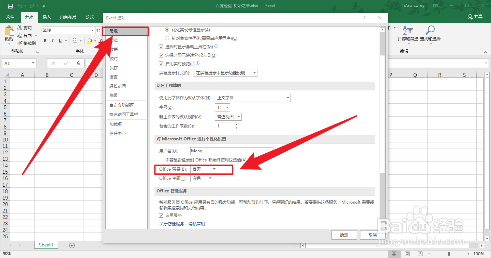Click the Sort and Filter icon
This screenshot has height=258, width=491.
tap(408, 31)
